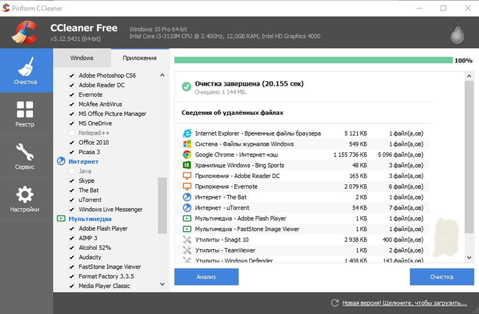Viewport: 479px width, 314px height.
Task: Uncheck the Adobe Photoshop CS6 checkbox
Action: [x=72, y=76]
